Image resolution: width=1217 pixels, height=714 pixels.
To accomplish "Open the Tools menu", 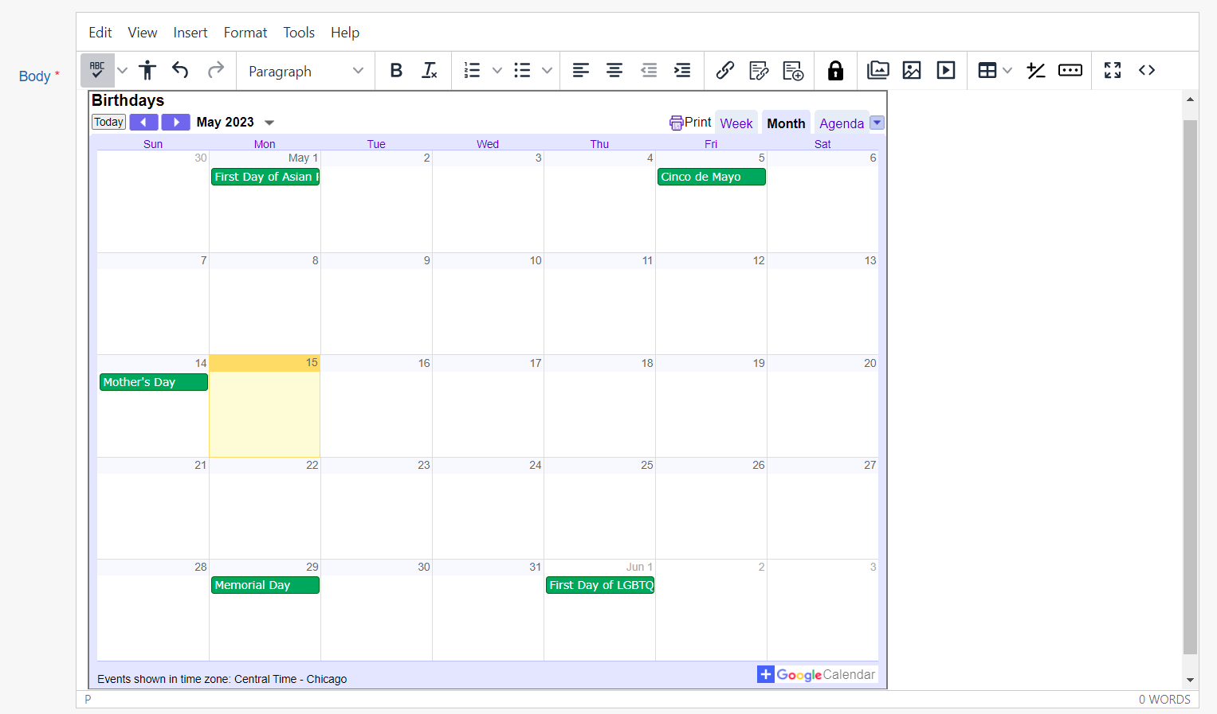I will point(299,33).
